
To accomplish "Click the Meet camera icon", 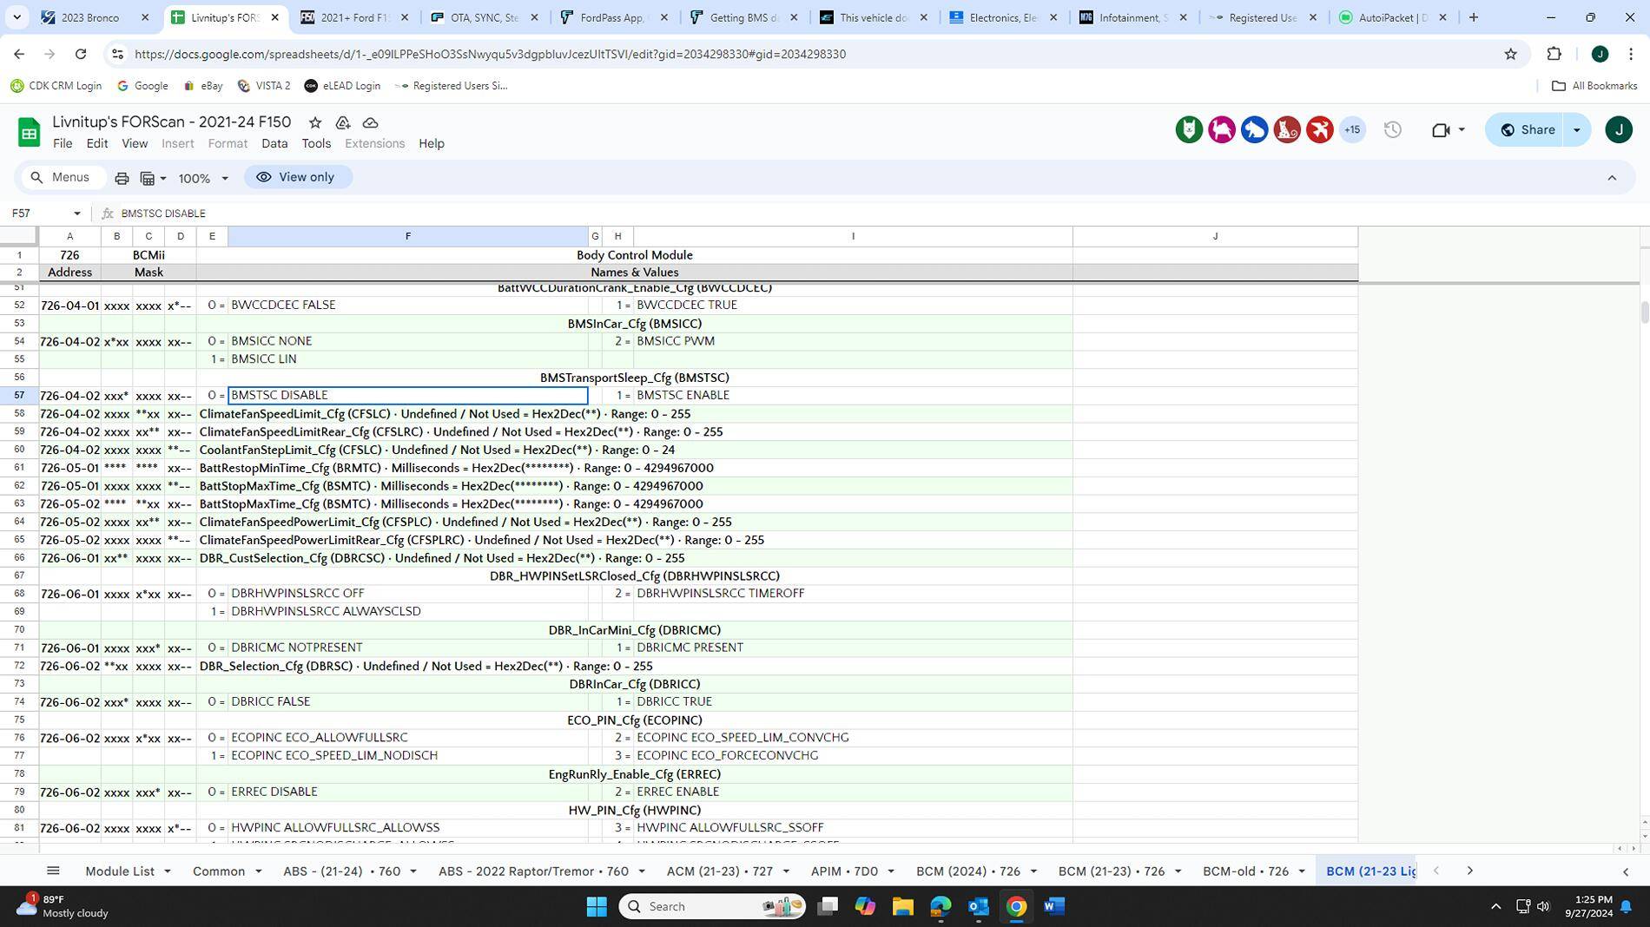I will (1441, 130).
